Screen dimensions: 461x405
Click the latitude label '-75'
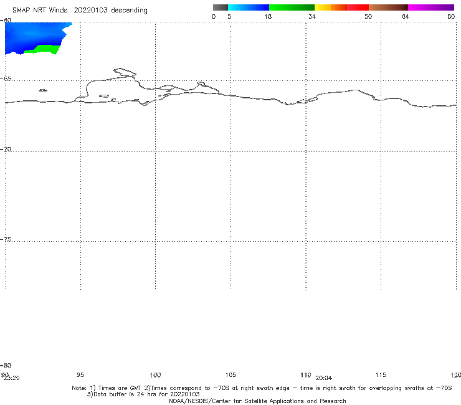point(6,239)
